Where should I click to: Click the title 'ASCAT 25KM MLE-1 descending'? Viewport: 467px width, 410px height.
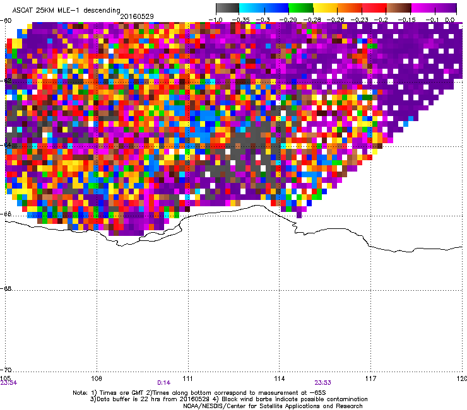(66, 10)
